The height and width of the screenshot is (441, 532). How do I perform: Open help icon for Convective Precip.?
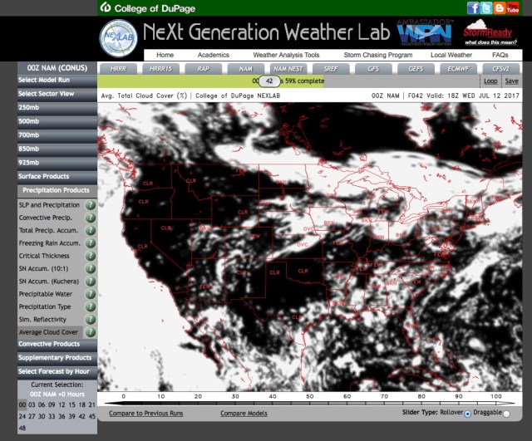[91, 218]
